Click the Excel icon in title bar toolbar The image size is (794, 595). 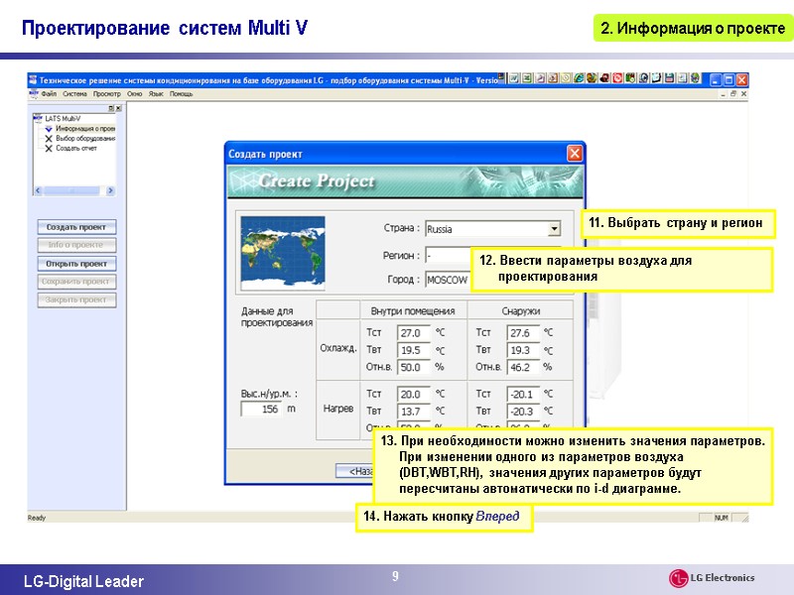(527, 78)
